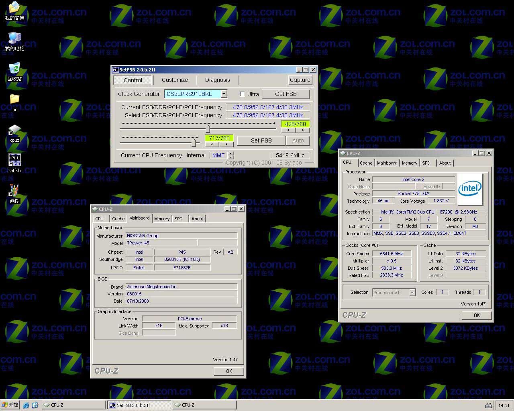Open About tab in processor CPU-Z window
The image size is (514, 411).
(445, 163)
